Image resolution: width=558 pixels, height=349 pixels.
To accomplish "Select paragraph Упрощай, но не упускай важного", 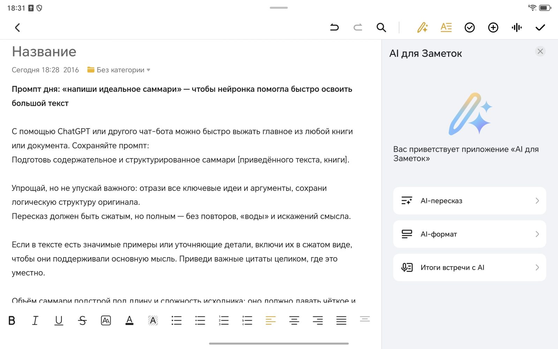I will pos(169,195).
